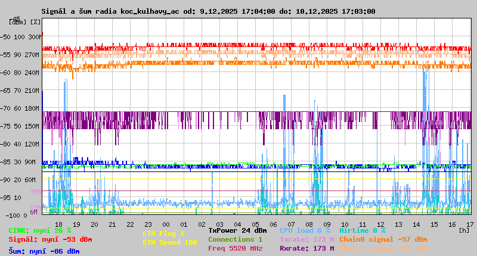This screenshot has width=477, height=256.
Task: Click the light-orange Chain1 signal legend entry
Action: 383,248
